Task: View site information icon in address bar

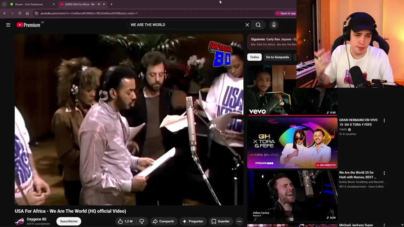Action: click(36, 13)
